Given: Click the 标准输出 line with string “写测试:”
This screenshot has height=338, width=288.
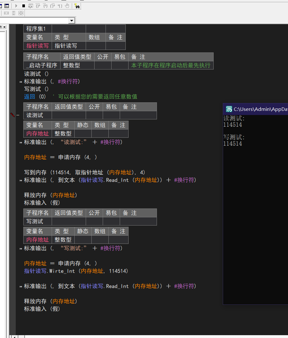Looking at the screenshot, I should point(73,248).
